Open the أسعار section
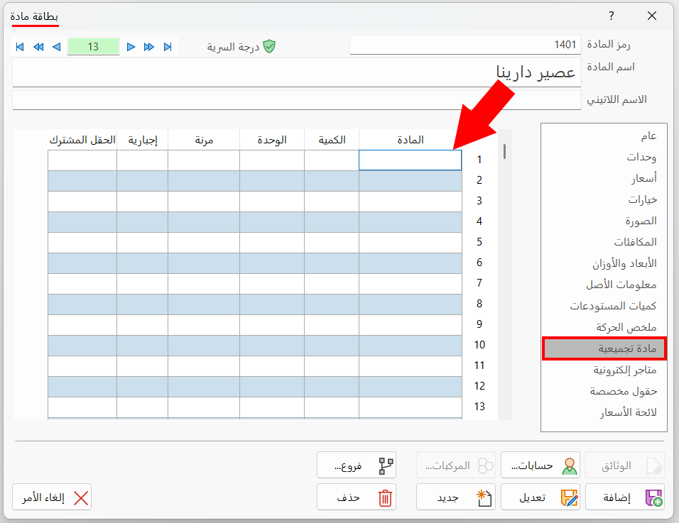 [604, 178]
